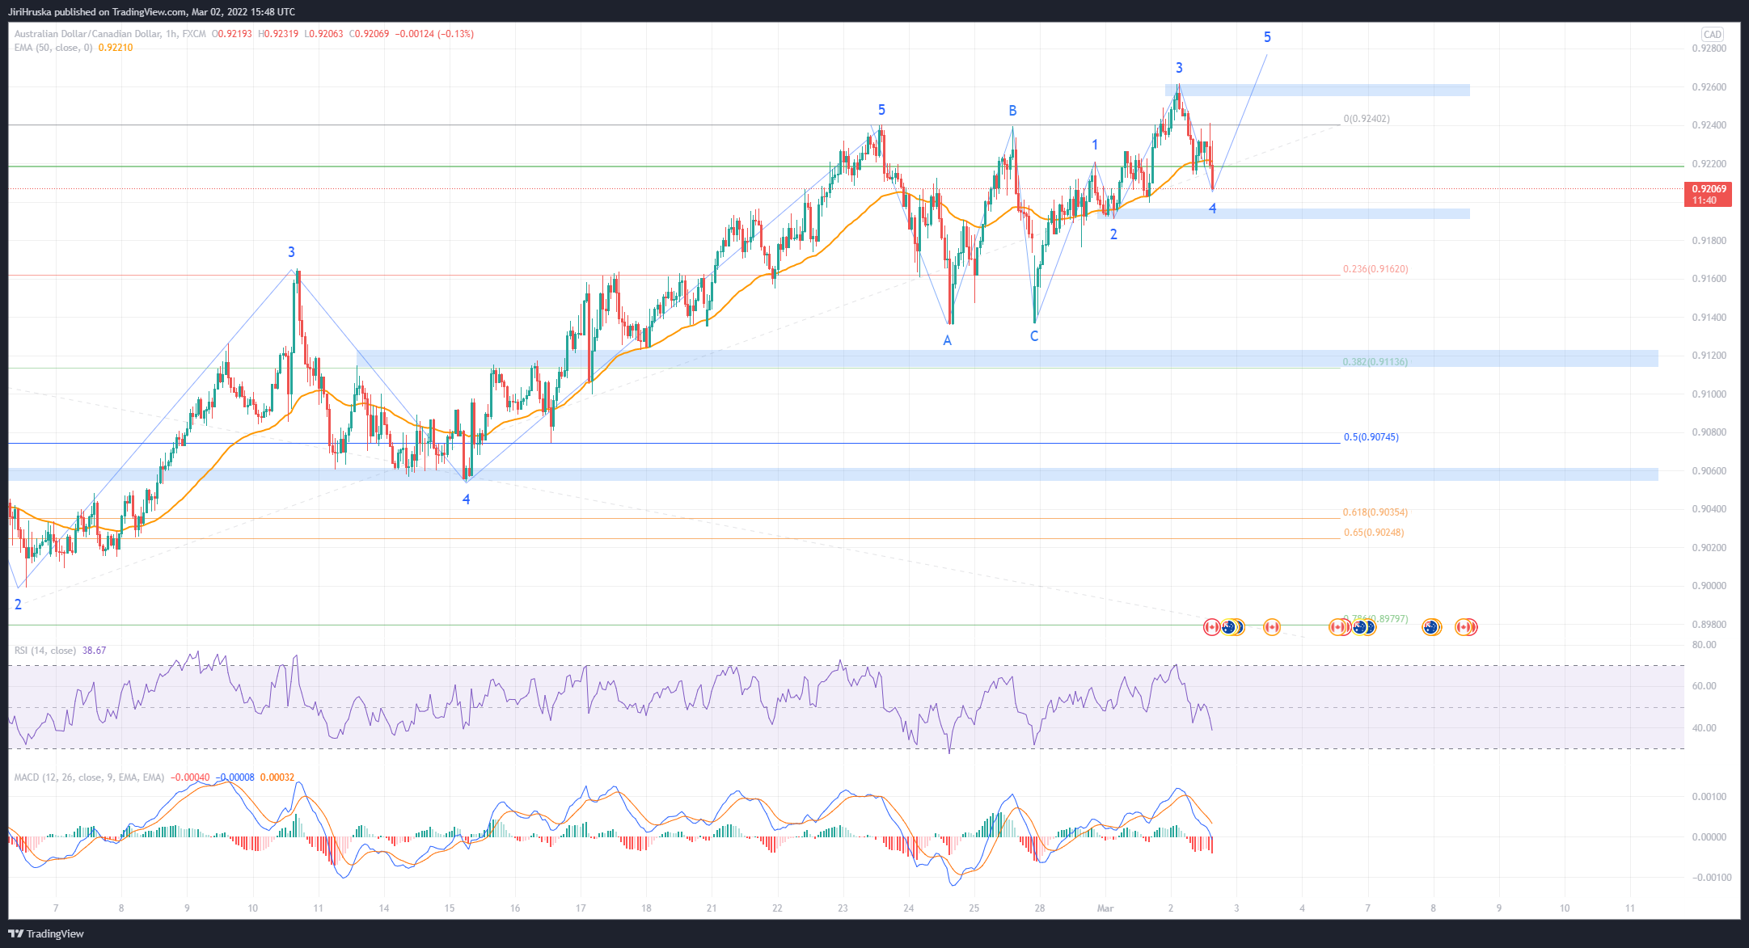Open the CAD currency selector
The image size is (1749, 948).
coord(1712,34)
